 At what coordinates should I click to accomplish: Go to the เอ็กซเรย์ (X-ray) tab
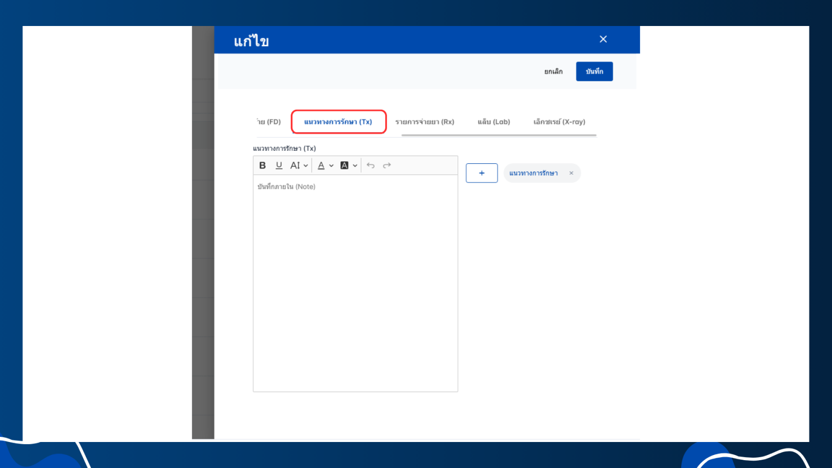coord(559,122)
